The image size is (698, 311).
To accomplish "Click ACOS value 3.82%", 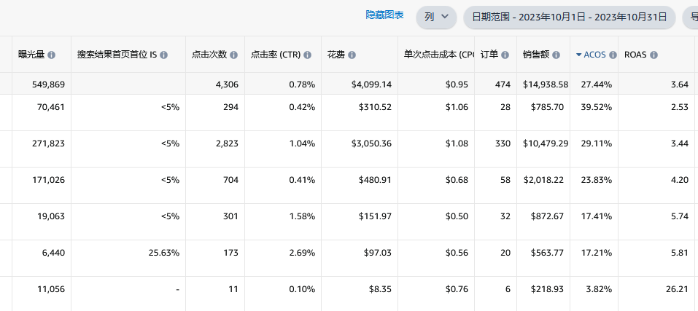I will pos(599,289).
